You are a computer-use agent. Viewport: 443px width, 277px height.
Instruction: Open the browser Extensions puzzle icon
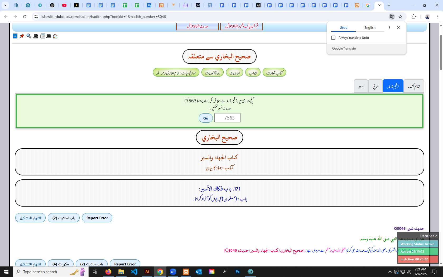pos(413,17)
